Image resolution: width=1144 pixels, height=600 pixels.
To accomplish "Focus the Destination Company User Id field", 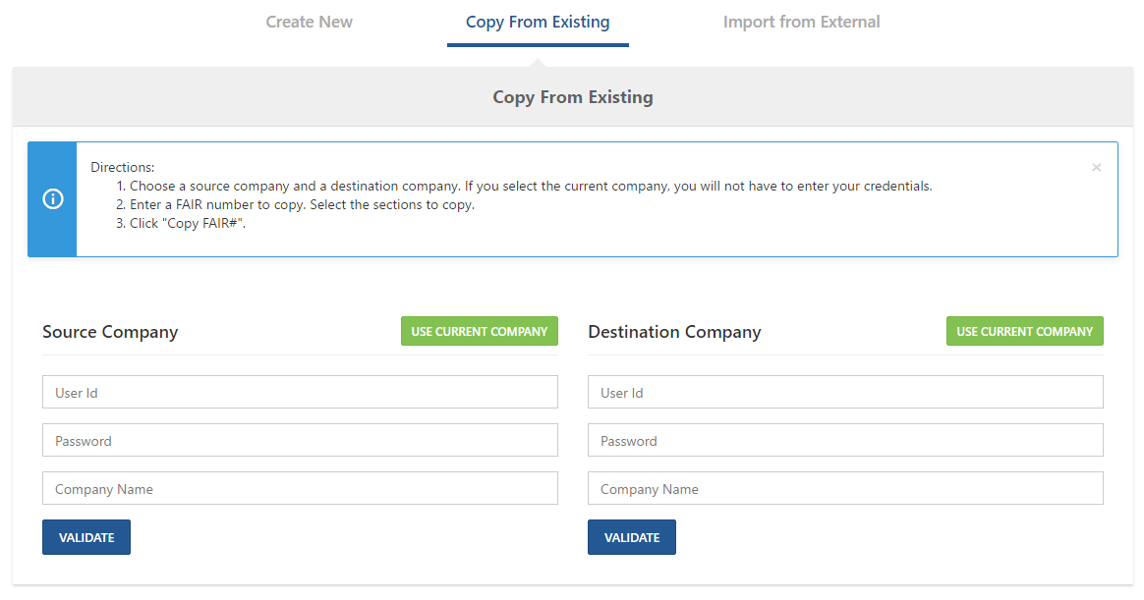I will 845,392.
